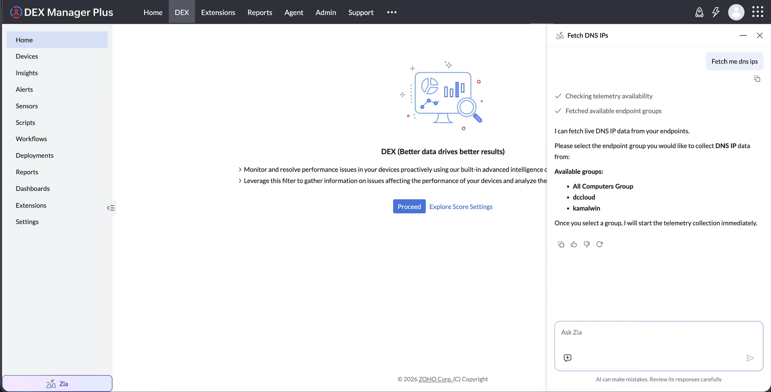Open Explore Score Settings link
Image resolution: width=771 pixels, height=392 pixels.
pyautogui.click(x=461, y=207)
